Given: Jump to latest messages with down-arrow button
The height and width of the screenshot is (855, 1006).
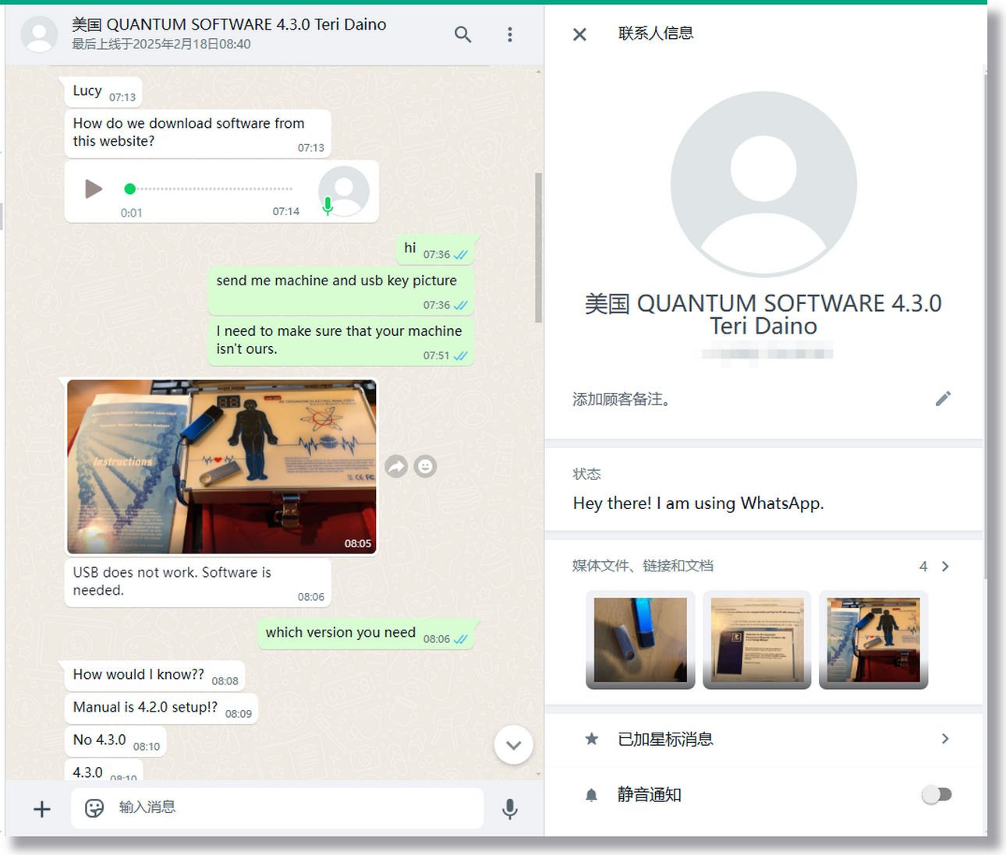Looking at the screenshot, I should (513, 745).
